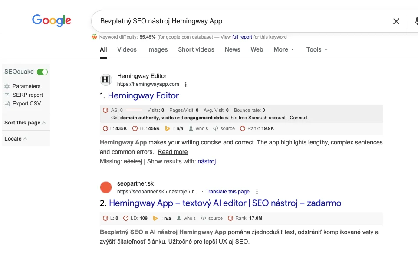Expand the More search filters dropdown
418x255 pixels.
coord(284,49)
